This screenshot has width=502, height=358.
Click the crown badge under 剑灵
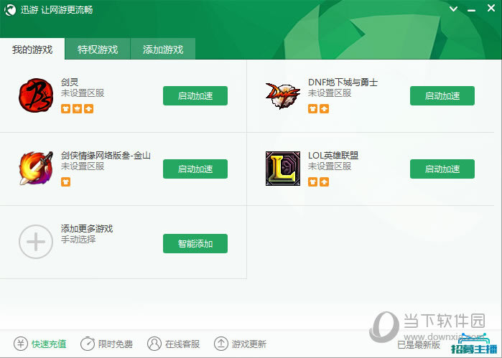tap(77, 109)
